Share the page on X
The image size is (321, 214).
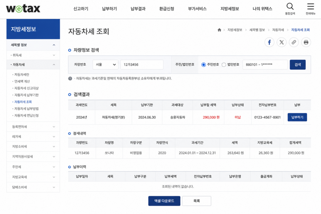282,42
